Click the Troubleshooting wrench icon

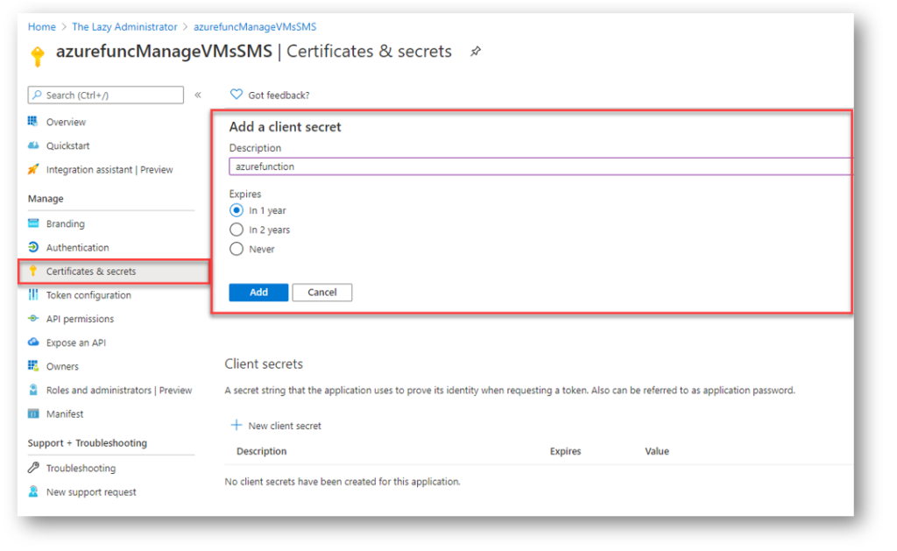click(x=33, y=468)
